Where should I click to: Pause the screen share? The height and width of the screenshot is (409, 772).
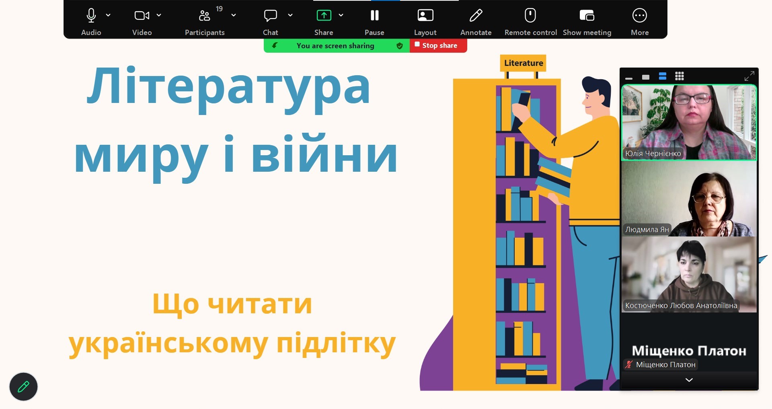click(374, 16)
